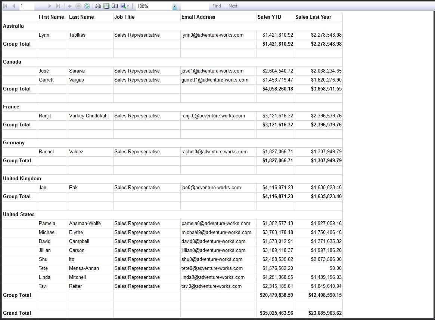The height and width of the screenshot is (320, 435).
Task: Click the previous page arrow
Action: pos(14,6)
